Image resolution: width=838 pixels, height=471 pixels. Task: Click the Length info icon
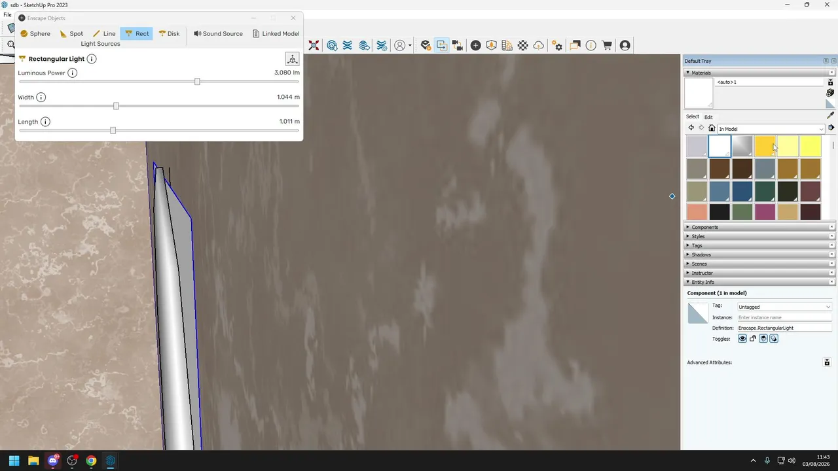(45, 122)
